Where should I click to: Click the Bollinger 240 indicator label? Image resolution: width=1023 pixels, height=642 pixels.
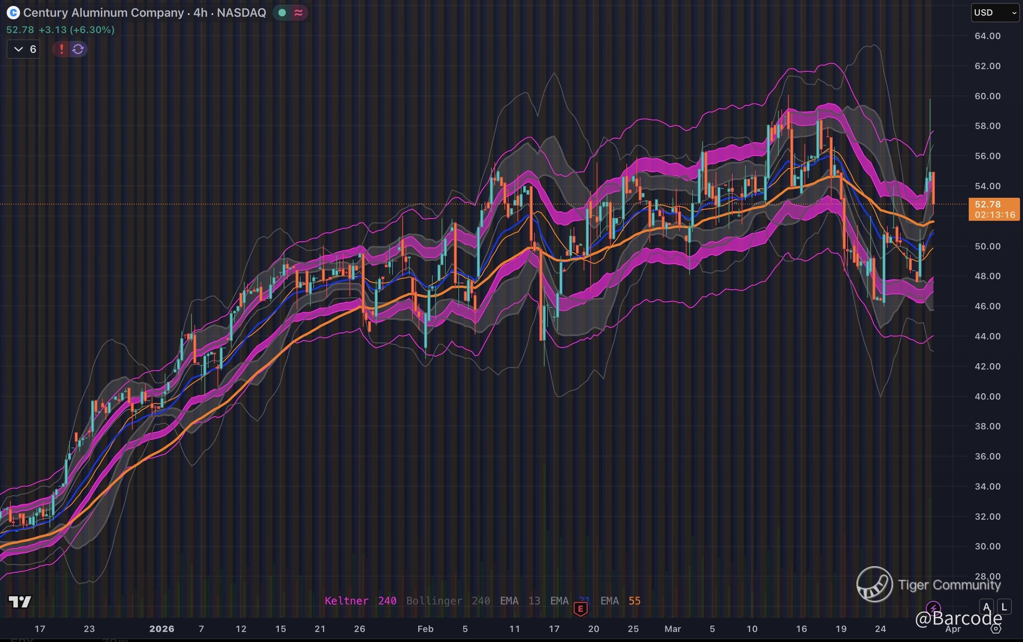coord(448,601)
